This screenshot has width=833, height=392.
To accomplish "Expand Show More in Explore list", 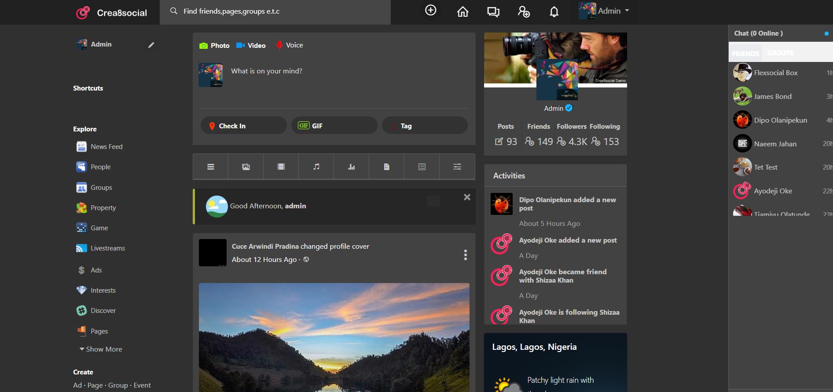I will coord(101,349).
